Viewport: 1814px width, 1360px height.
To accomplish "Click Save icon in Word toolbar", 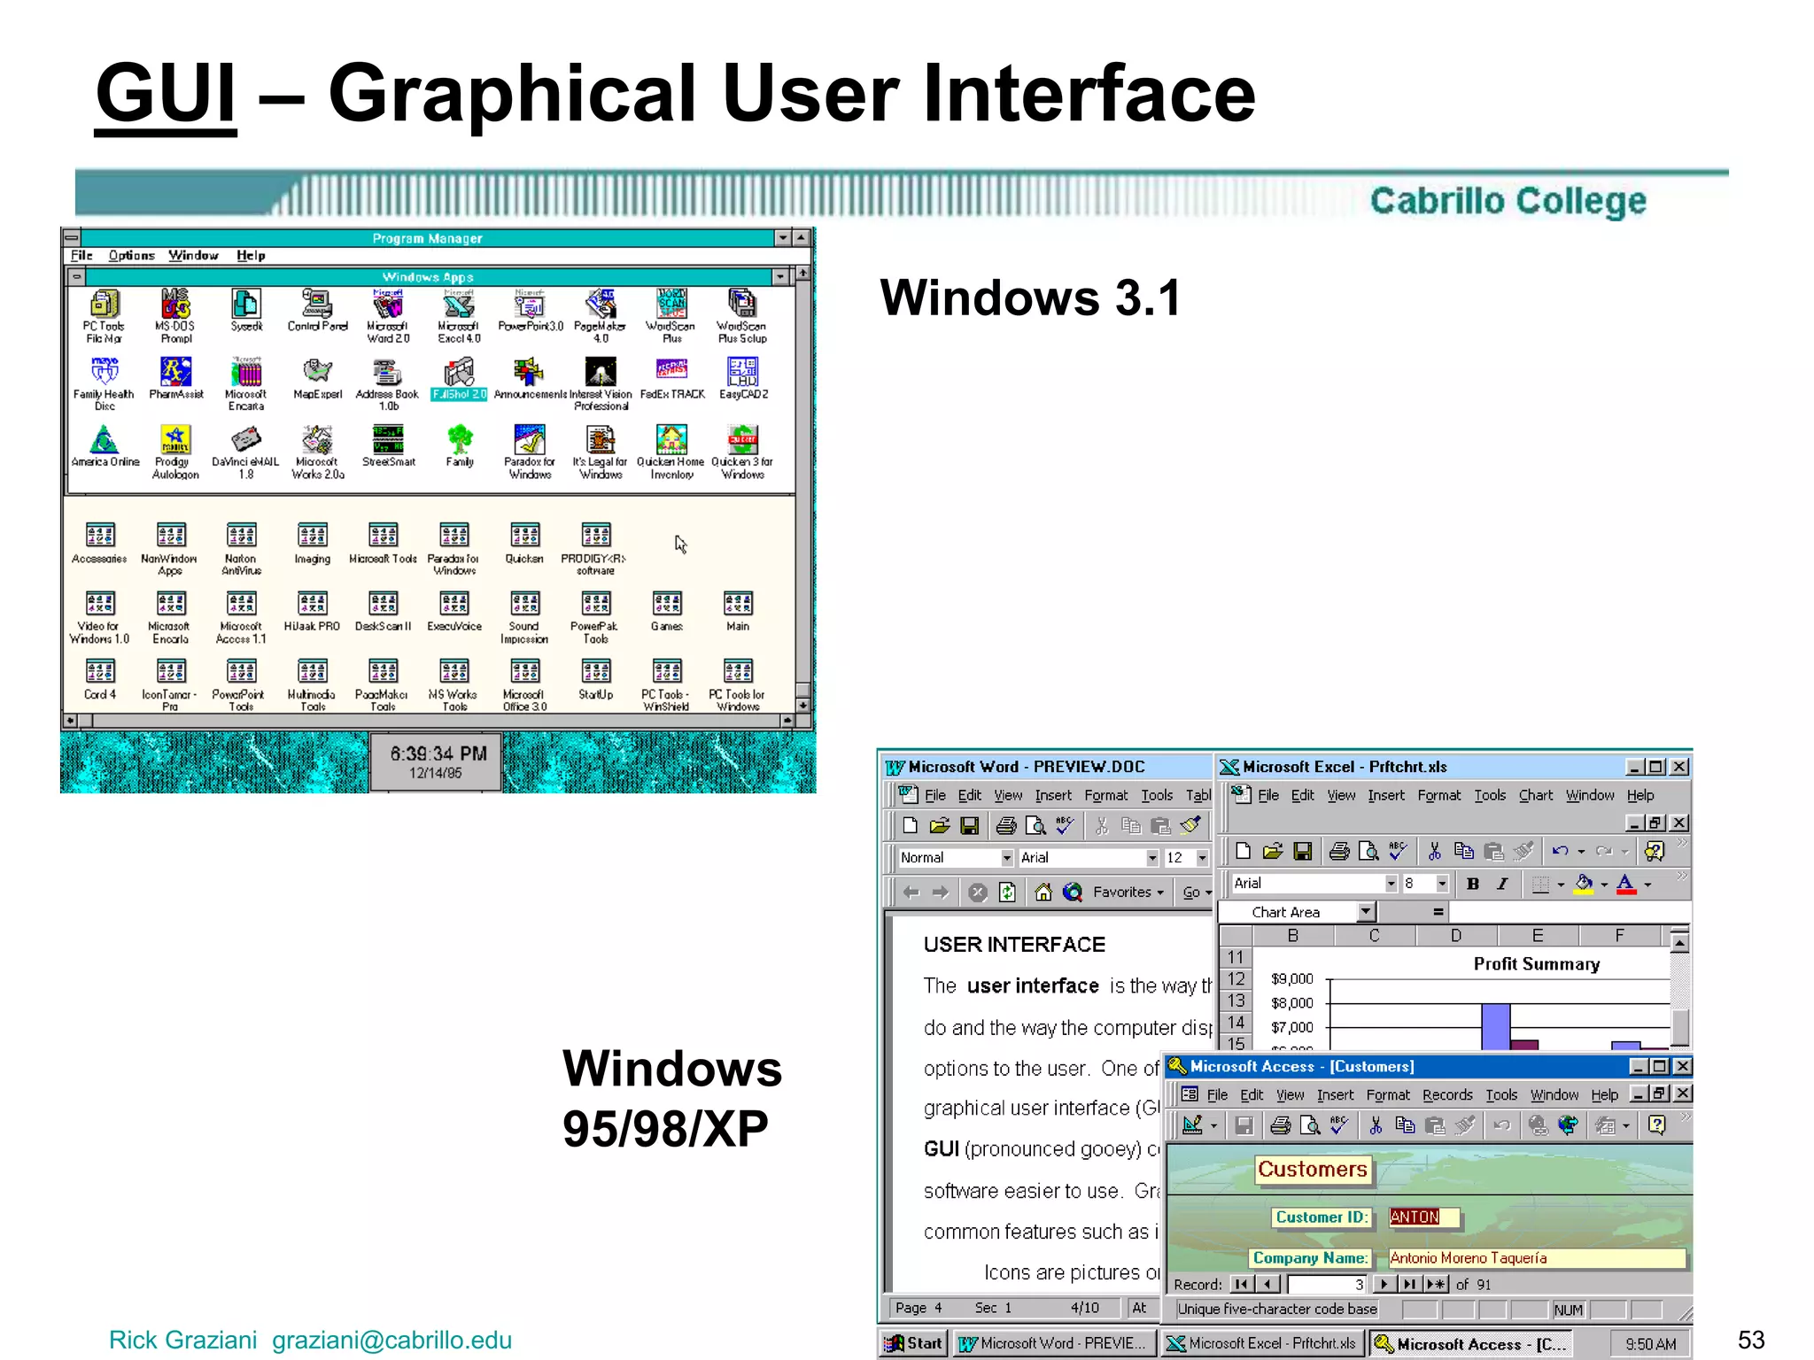I will [x=970, y=826].
